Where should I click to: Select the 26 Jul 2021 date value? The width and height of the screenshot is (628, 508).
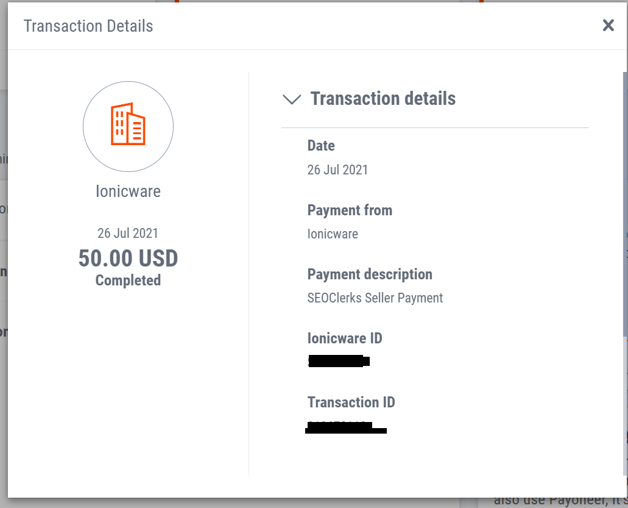tap(337, 170)
